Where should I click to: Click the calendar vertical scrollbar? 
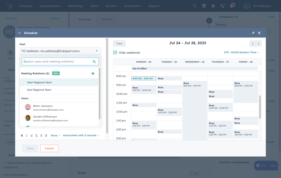tap(260, 107)
